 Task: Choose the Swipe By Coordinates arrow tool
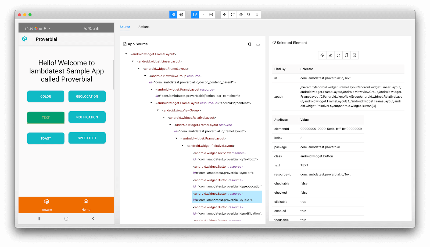203,15
